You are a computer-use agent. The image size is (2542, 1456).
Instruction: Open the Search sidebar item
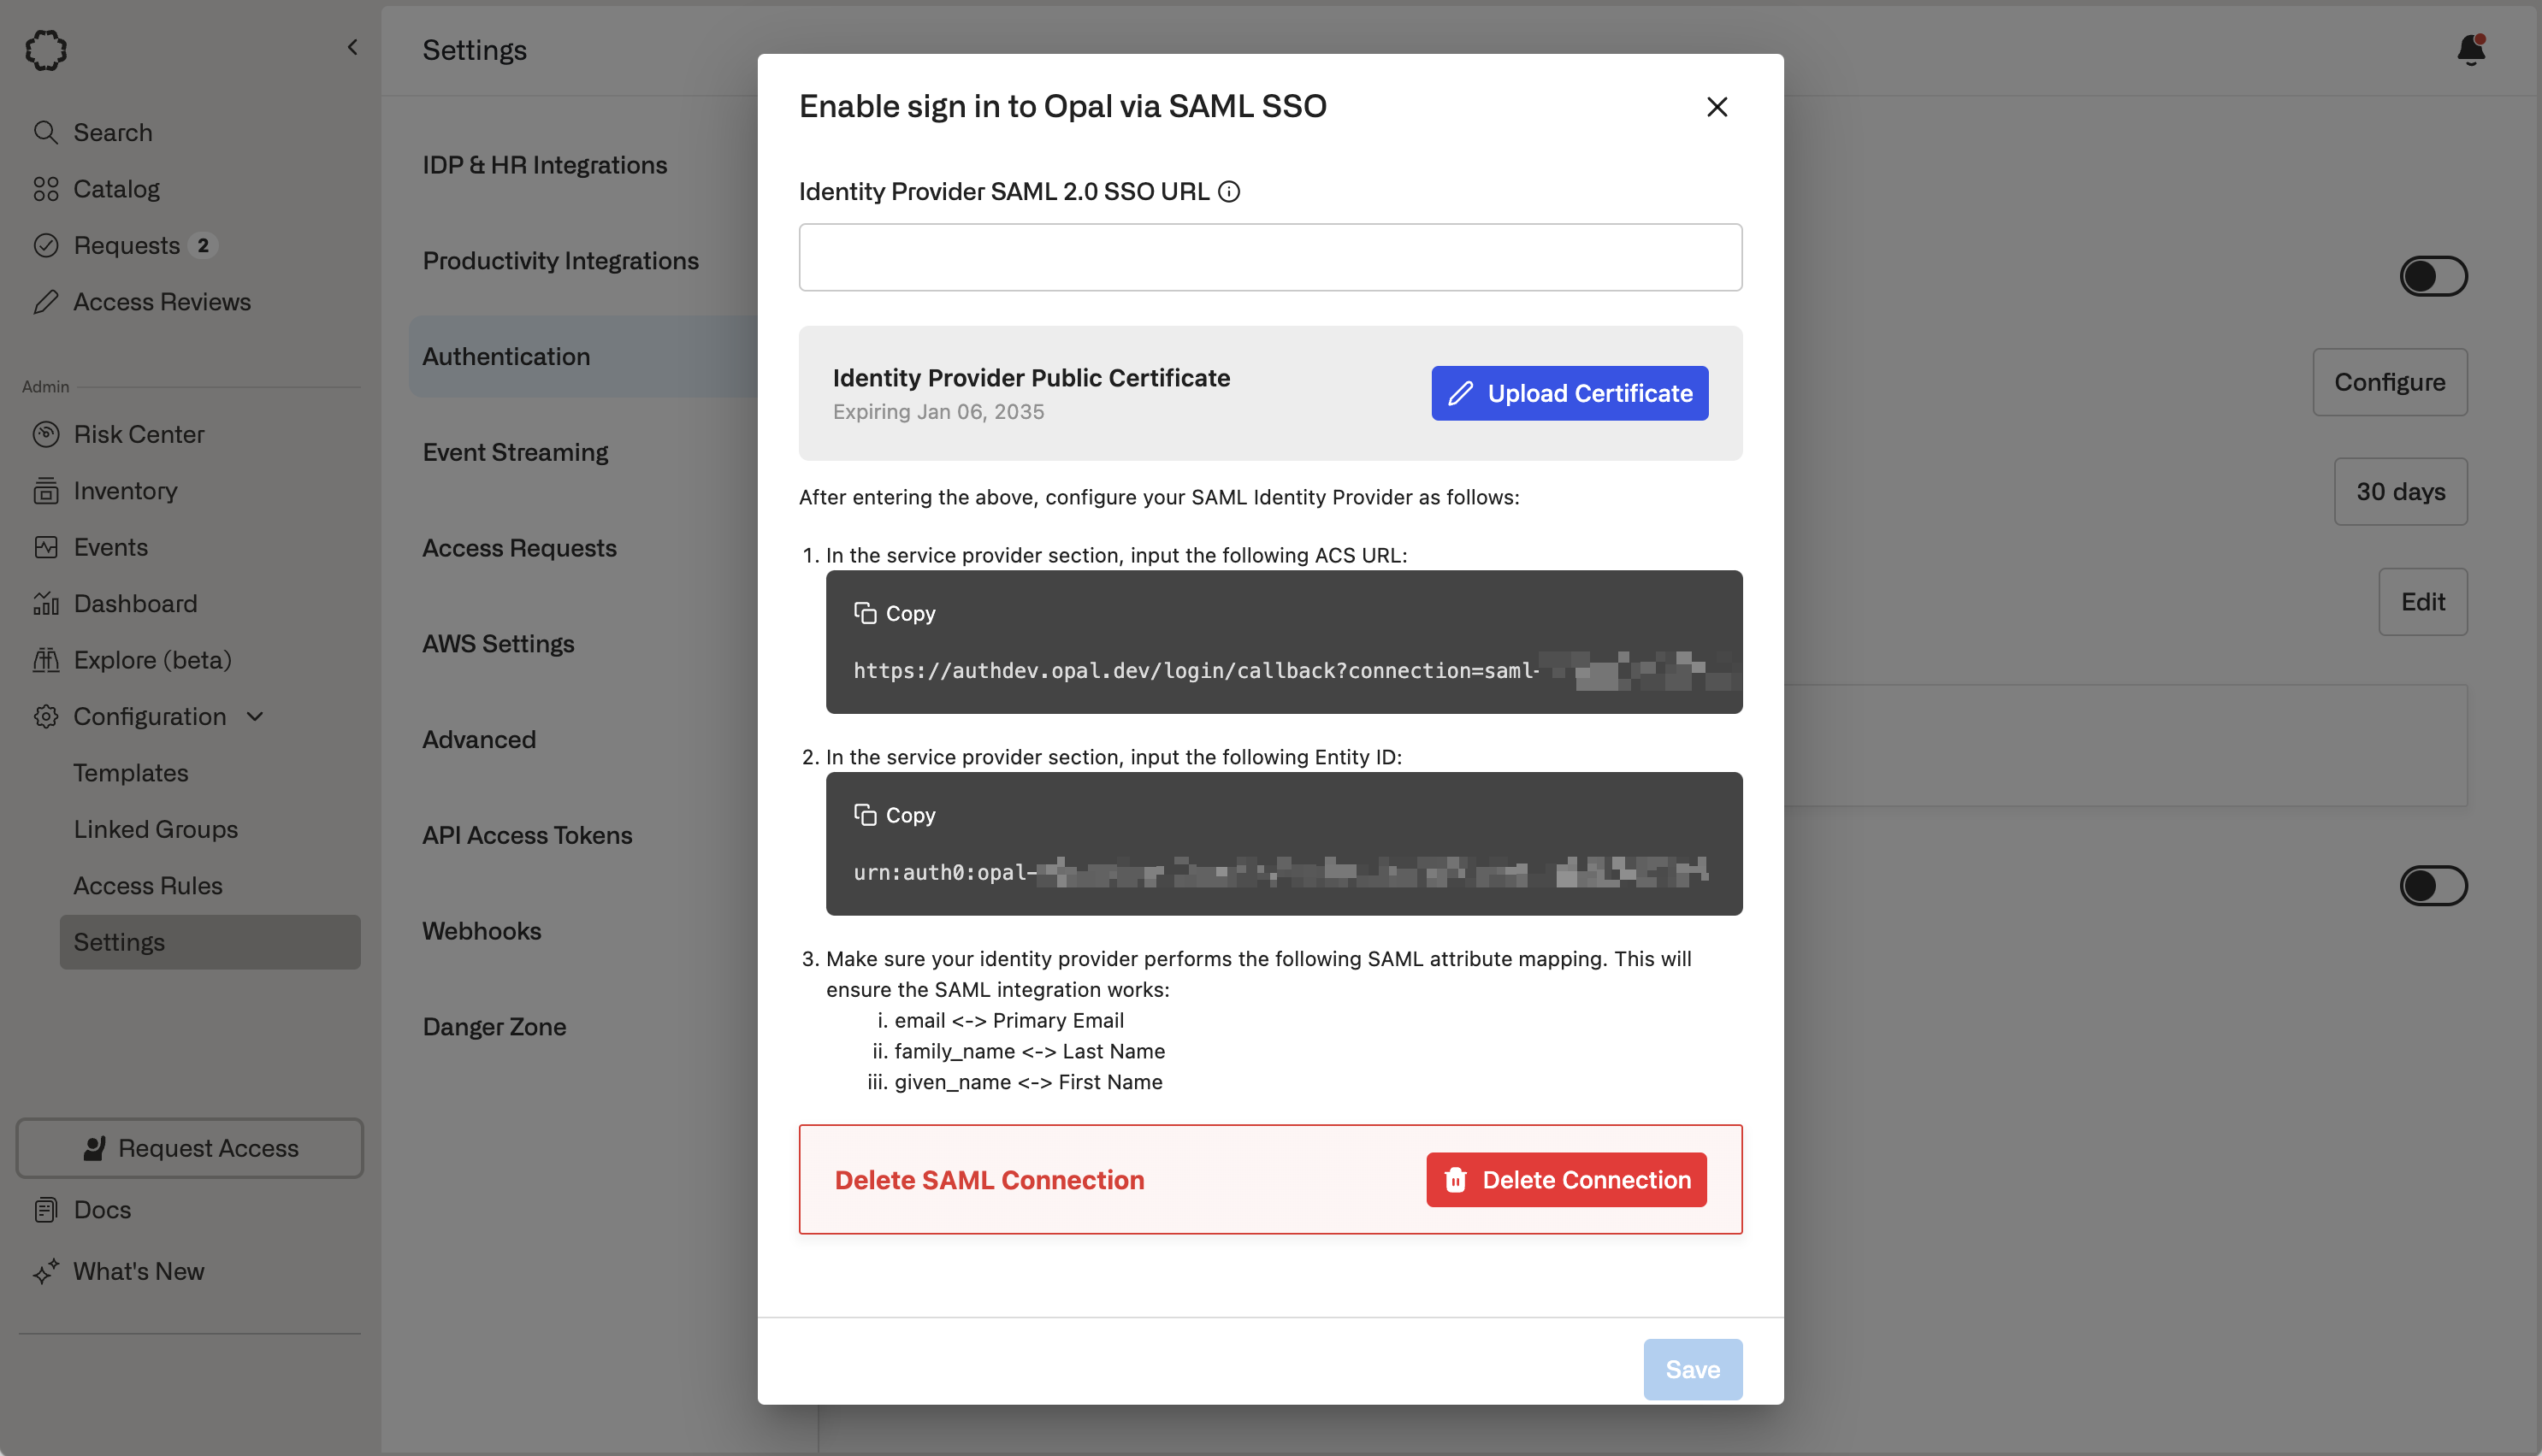point(112,132)
